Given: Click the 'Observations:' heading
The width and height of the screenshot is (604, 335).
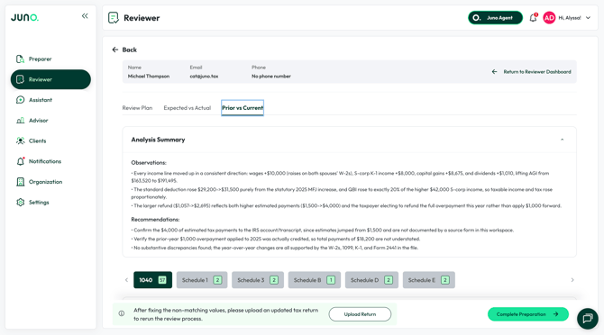Looking at the screenshot, I should pyautogui.click(x=149, y=163).
